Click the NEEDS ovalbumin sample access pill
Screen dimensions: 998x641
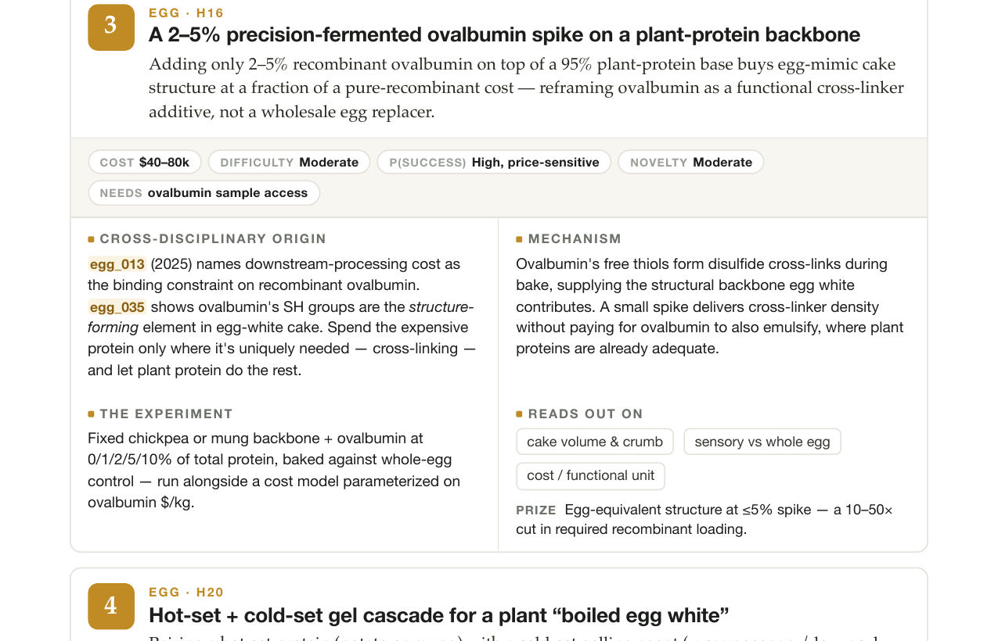[x=204, y=193]
